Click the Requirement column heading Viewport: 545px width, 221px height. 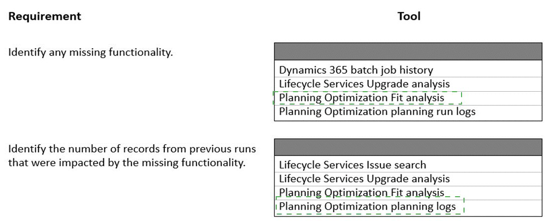coord(45,16)
